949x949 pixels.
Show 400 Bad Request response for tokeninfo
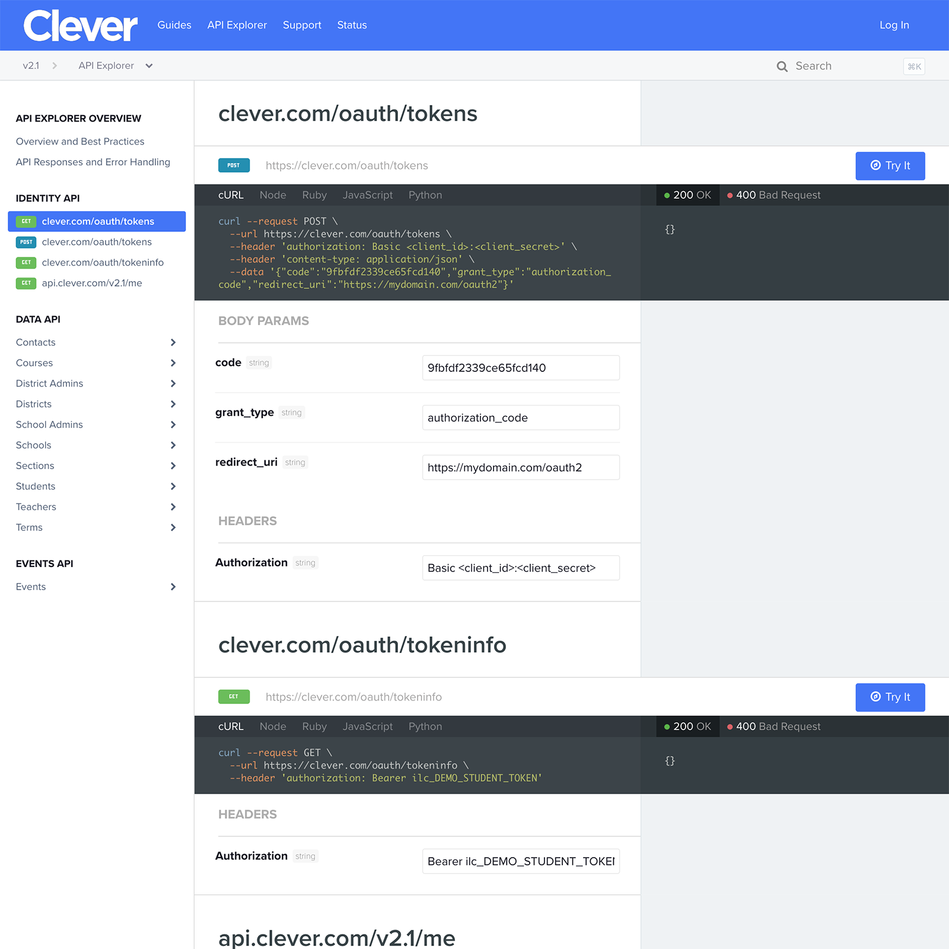point(774,727)
